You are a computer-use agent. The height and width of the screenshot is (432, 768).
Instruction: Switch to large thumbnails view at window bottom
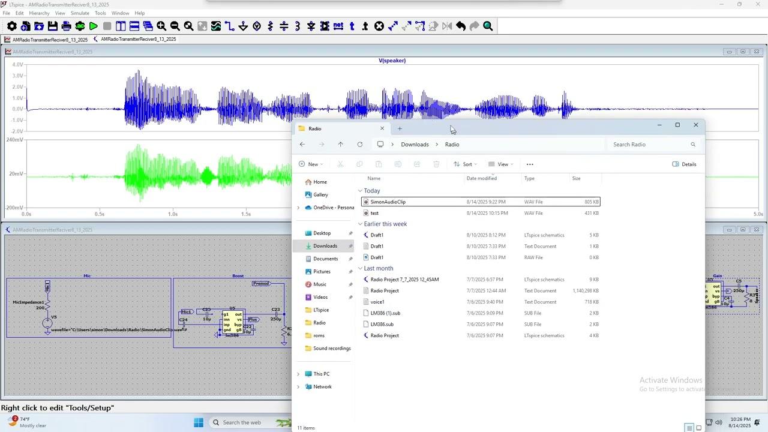point(699,428)
